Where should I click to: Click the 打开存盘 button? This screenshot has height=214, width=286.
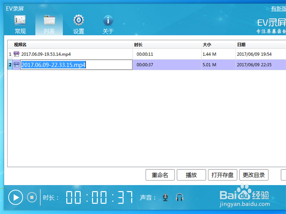pyautogui.click(x=222, y=175)
